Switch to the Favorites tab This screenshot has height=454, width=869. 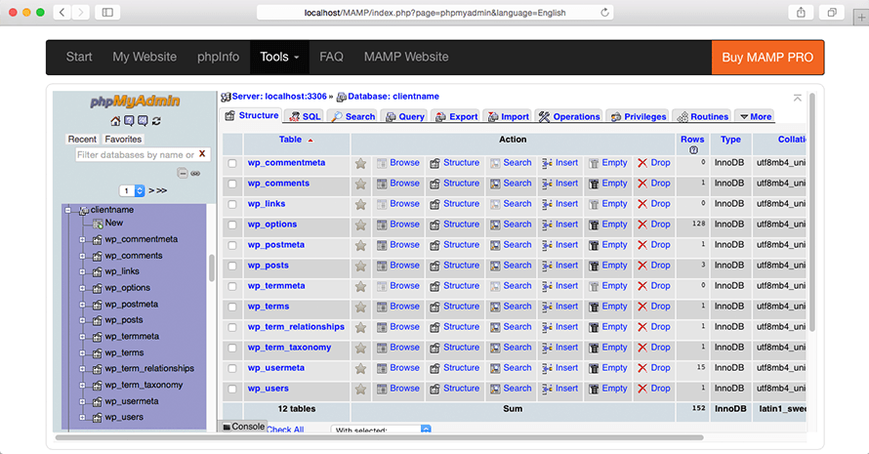coord(123,140)
